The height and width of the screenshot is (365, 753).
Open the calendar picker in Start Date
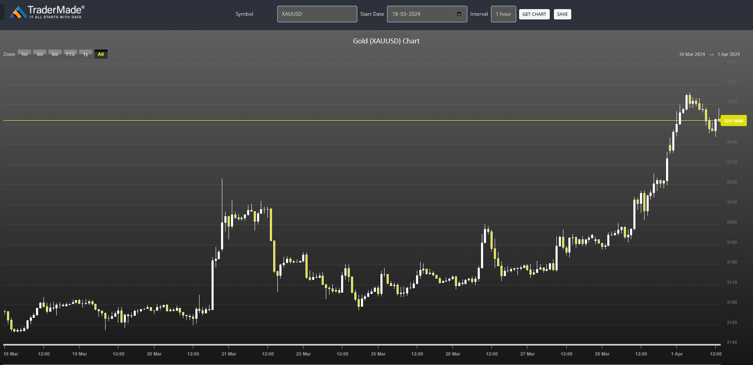click(x=459, y=14)
